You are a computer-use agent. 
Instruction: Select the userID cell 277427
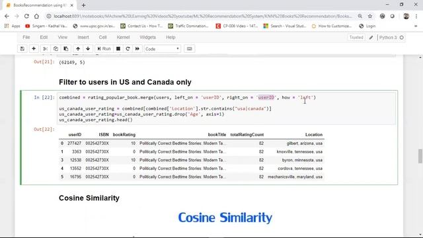(74, 143)
